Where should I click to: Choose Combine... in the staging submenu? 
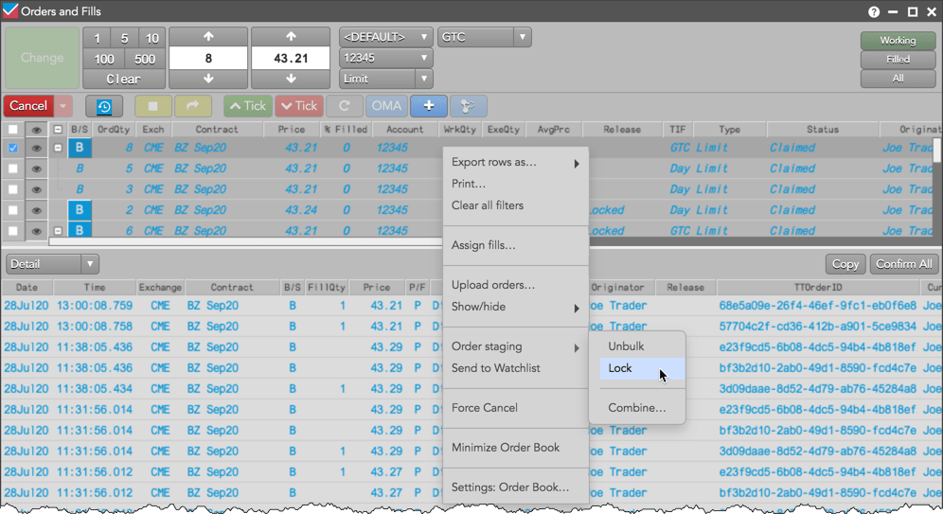point(642,408)
